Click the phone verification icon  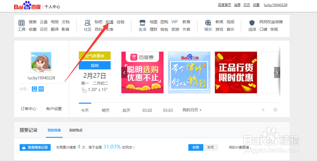point(34,89)
